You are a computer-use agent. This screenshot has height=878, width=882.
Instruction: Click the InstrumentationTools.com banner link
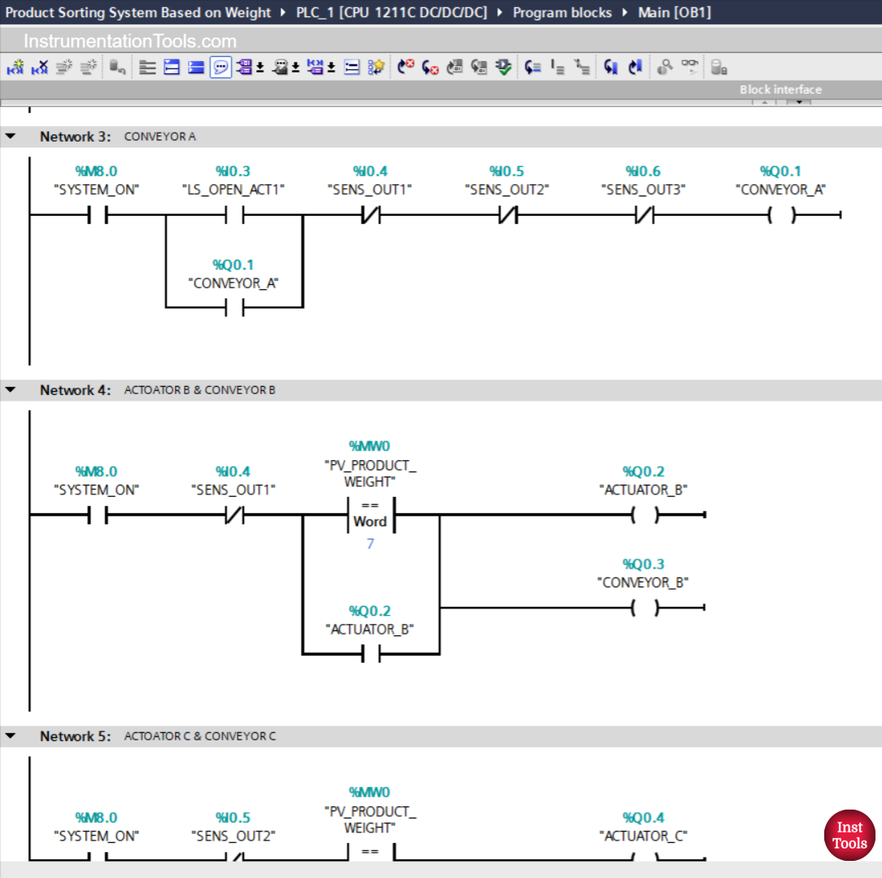pos(130,40)
